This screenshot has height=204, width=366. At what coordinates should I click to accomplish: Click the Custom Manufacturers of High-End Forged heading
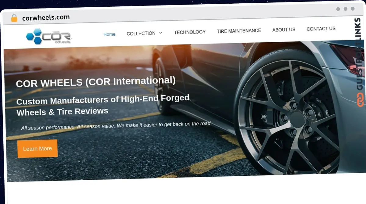pos(103,105)
